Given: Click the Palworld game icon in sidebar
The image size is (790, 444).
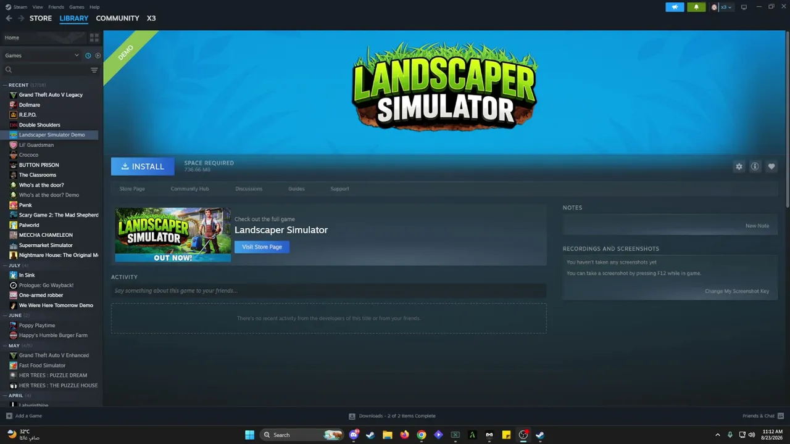Looking at the screenshot, I should [14, 225].
